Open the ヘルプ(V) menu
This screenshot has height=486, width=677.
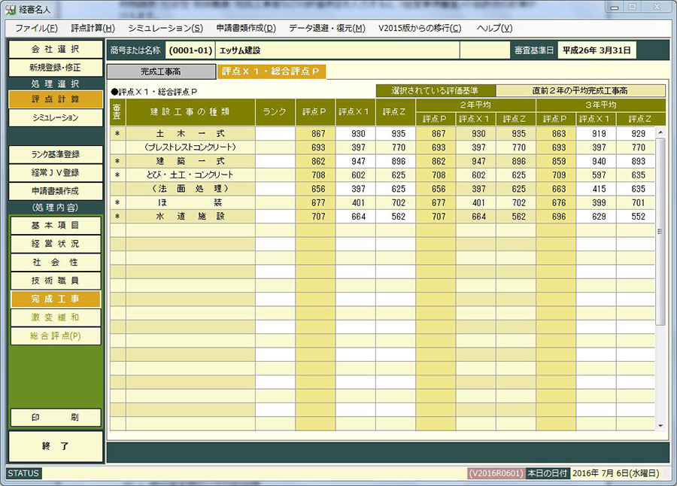point(494,29)
